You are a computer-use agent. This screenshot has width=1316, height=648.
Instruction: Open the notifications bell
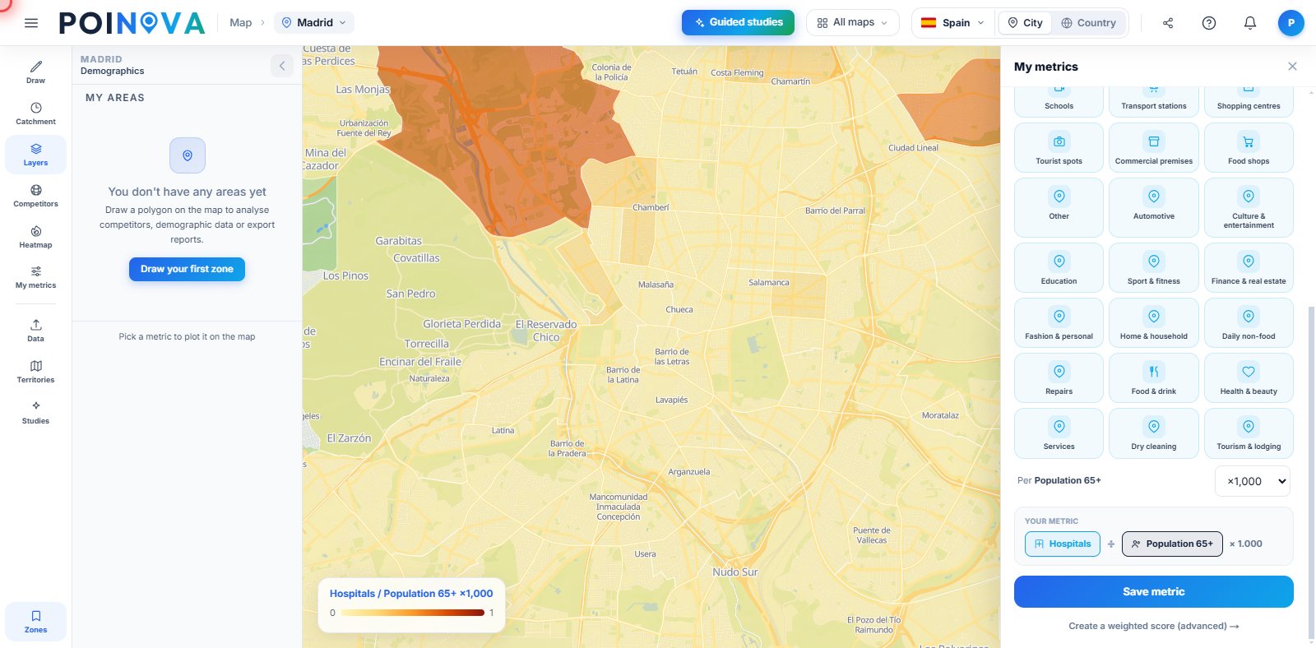[1250, 23]
